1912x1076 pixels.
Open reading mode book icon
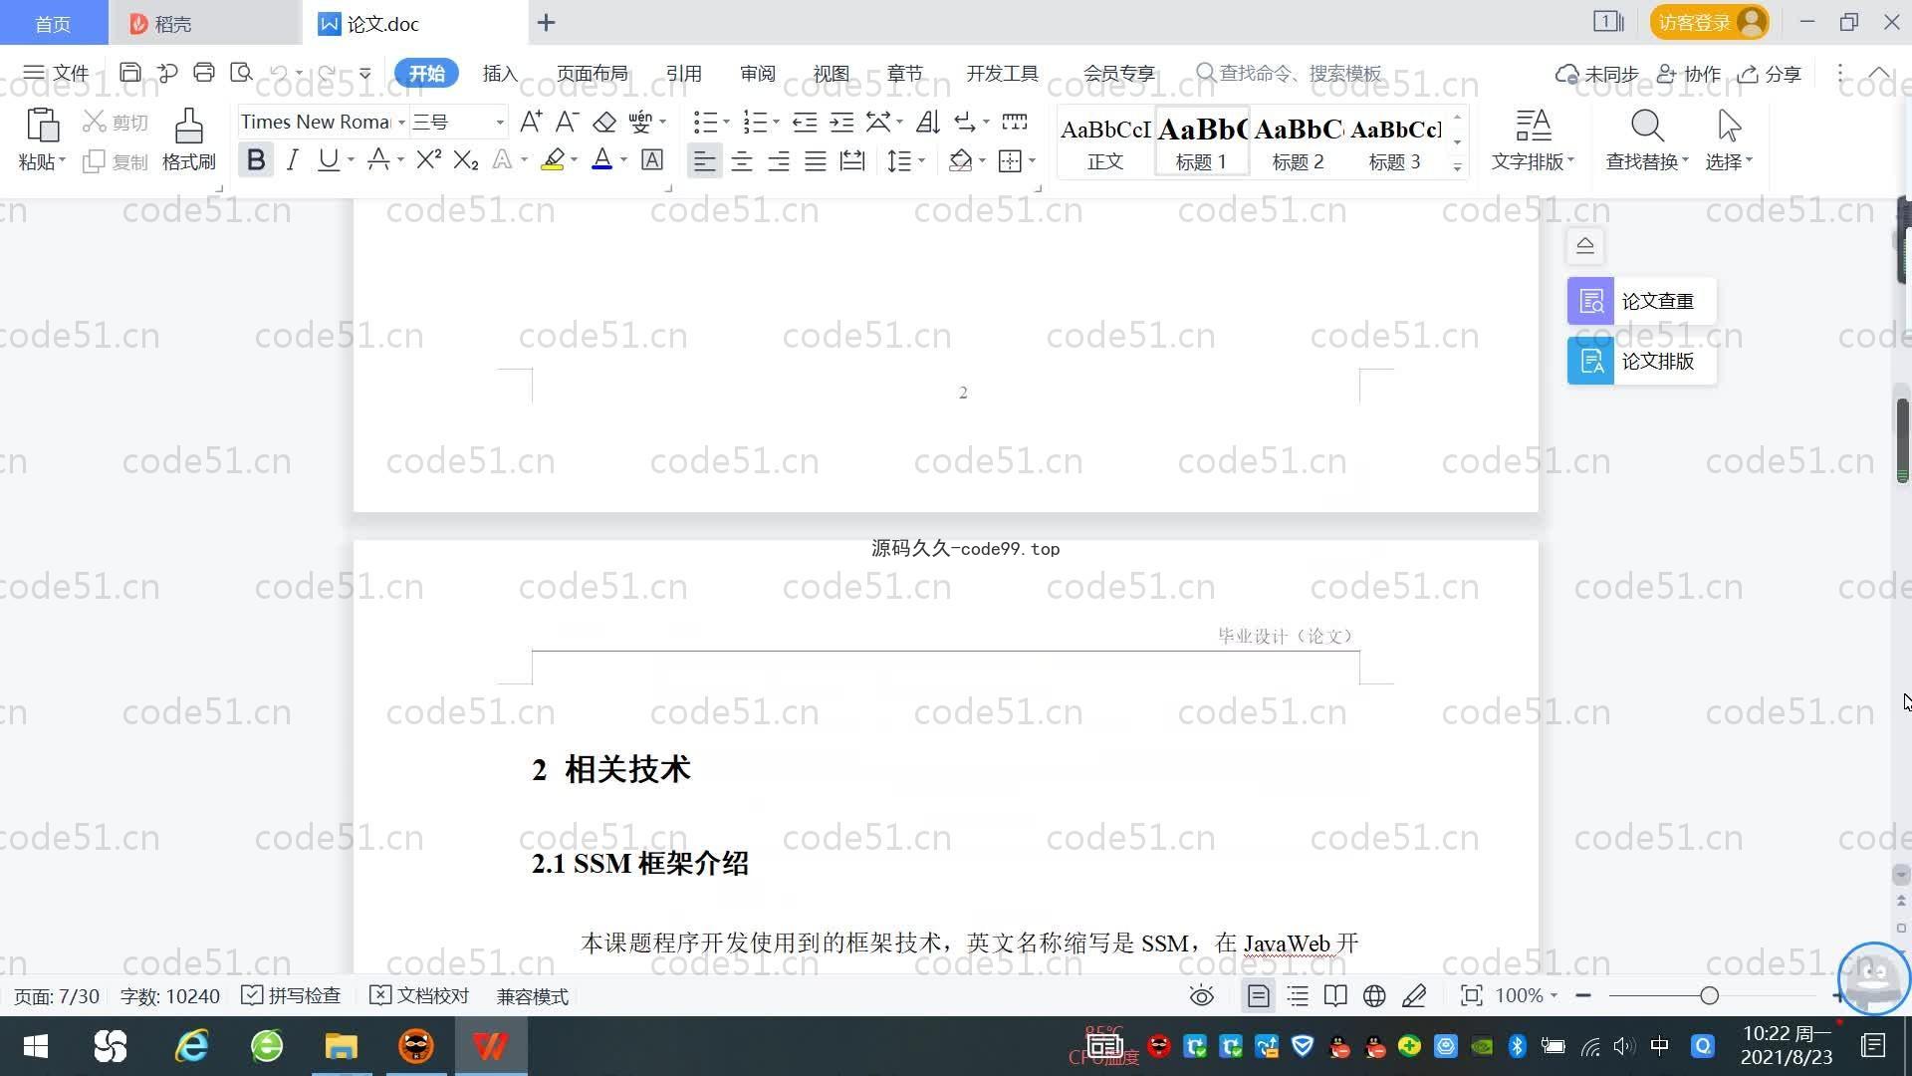click(1335, 995)
